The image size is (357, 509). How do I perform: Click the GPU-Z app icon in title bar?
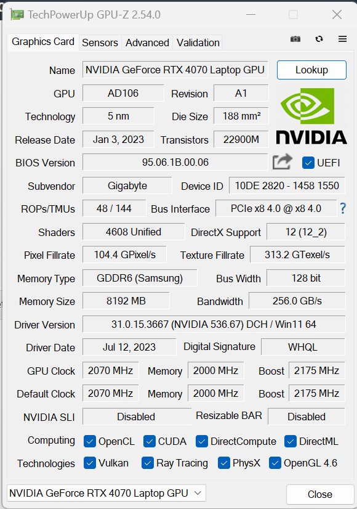point(17,15)
